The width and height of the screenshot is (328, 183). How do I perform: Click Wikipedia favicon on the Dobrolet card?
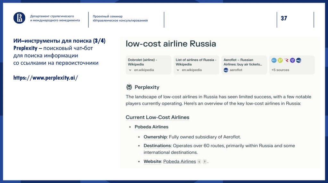coord(130,70)
